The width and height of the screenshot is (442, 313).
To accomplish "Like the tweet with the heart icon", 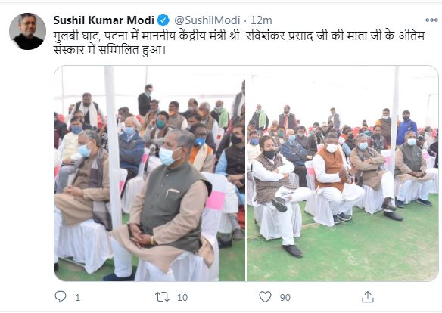I will (265, 297).
